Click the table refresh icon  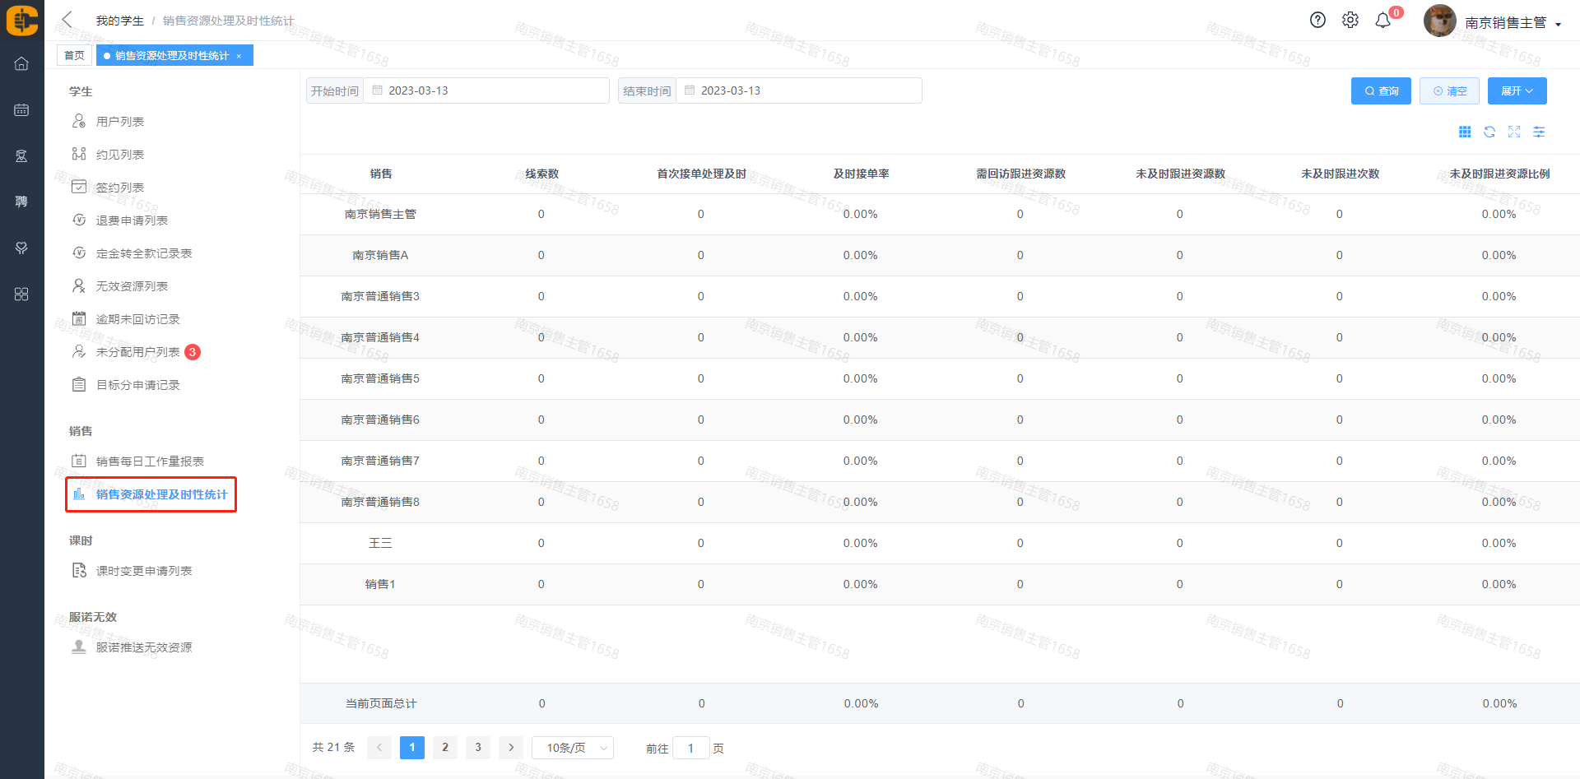click(1489, 132)
